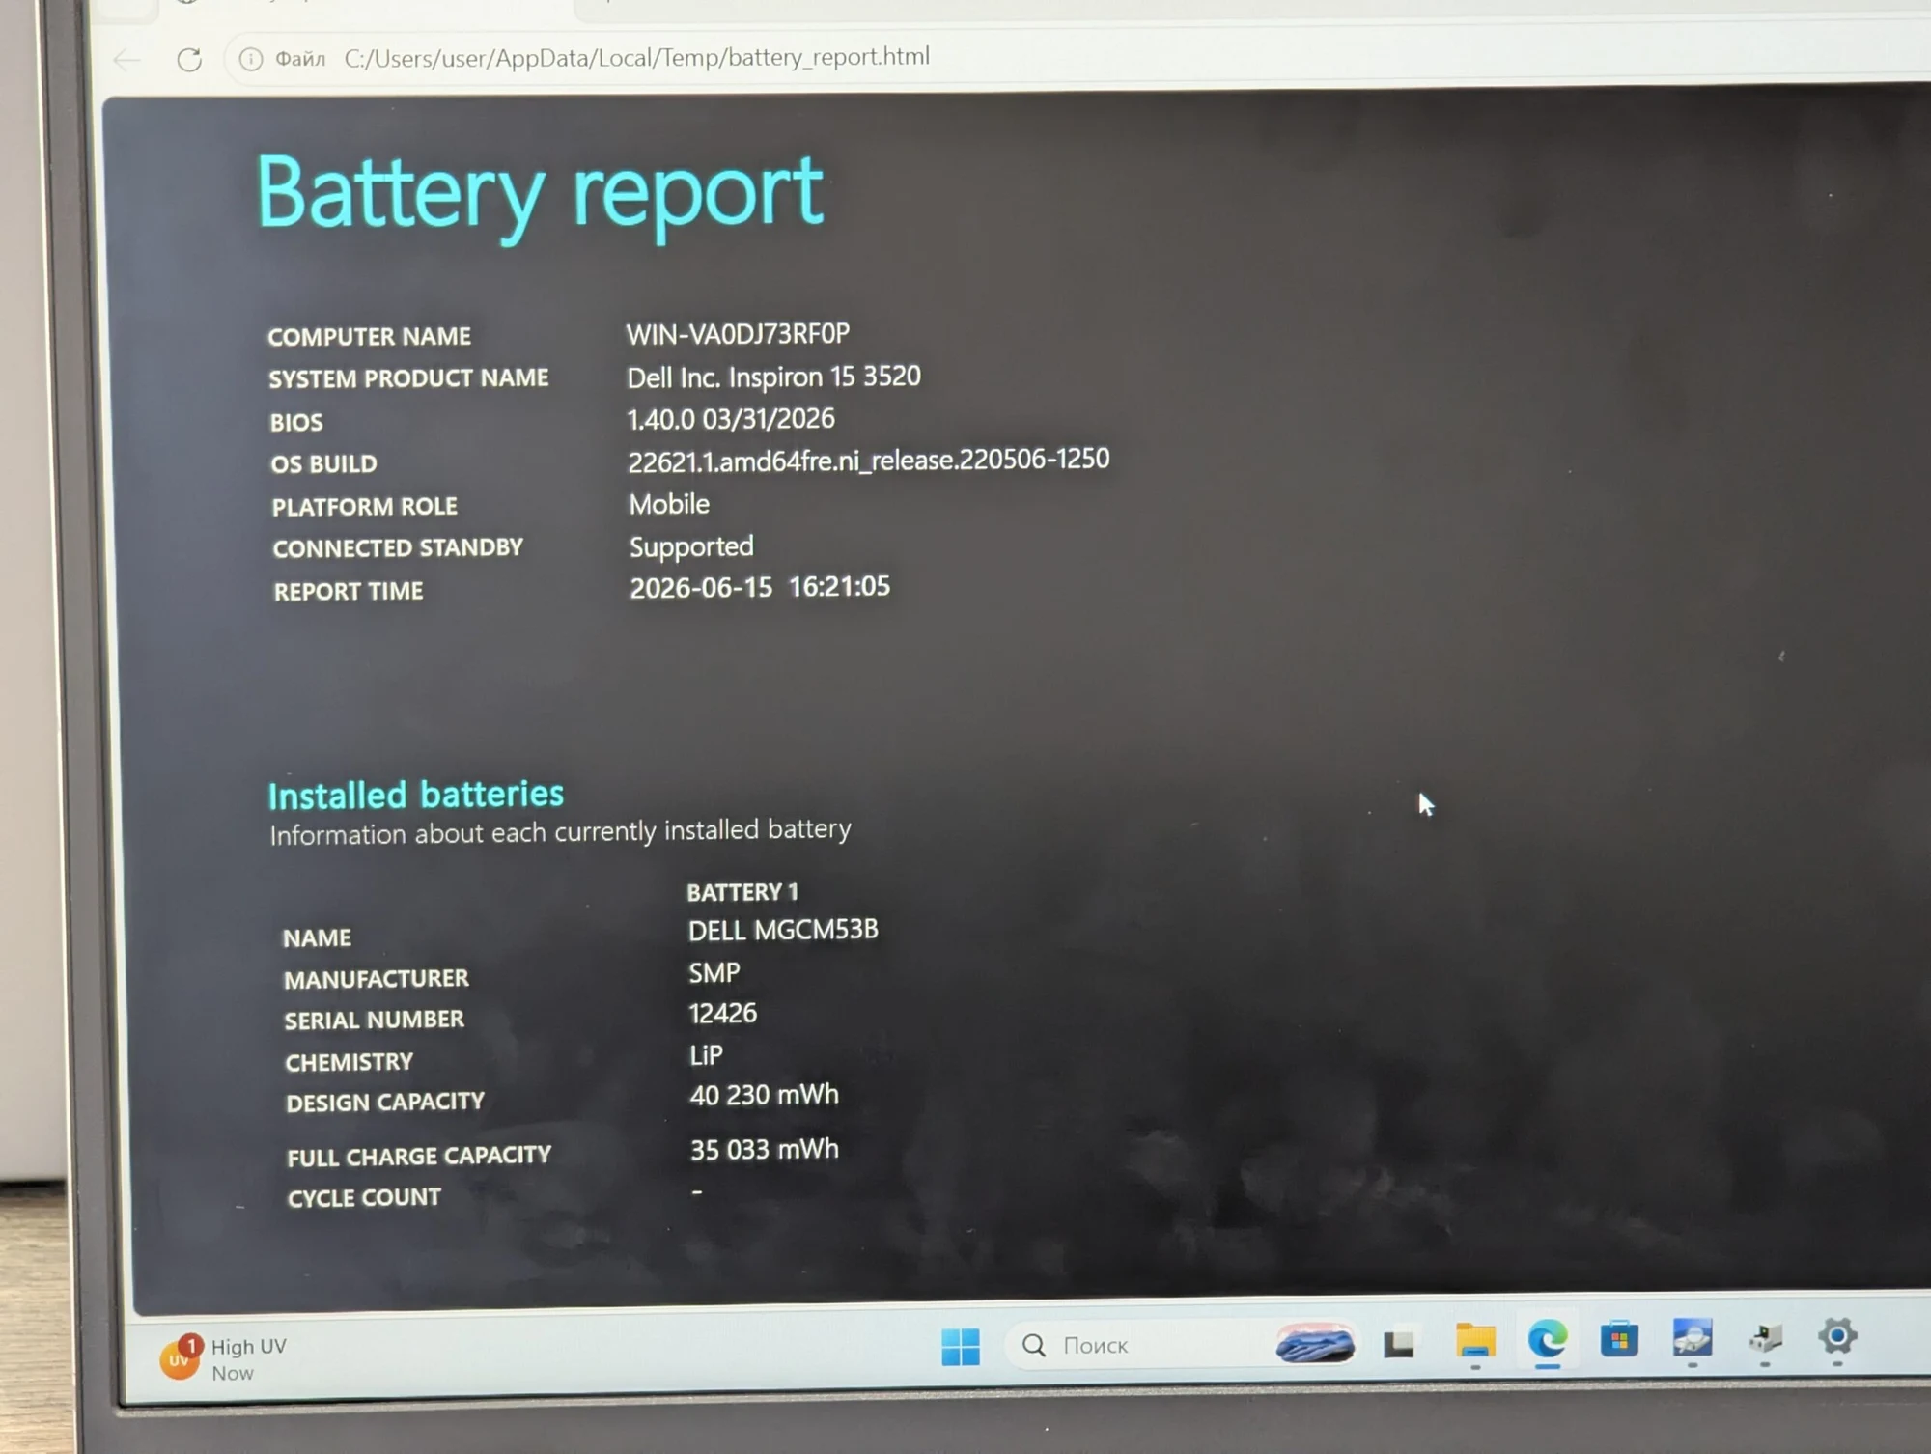Go back with browser back arrow
The height and width of the screenshot is (1454, 1931).
[x=126, y=60]
